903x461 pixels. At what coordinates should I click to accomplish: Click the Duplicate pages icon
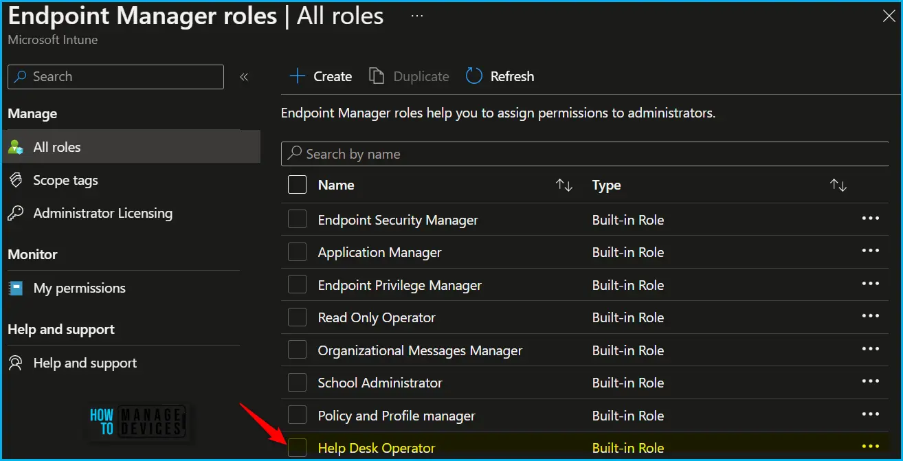click(376, 76)
